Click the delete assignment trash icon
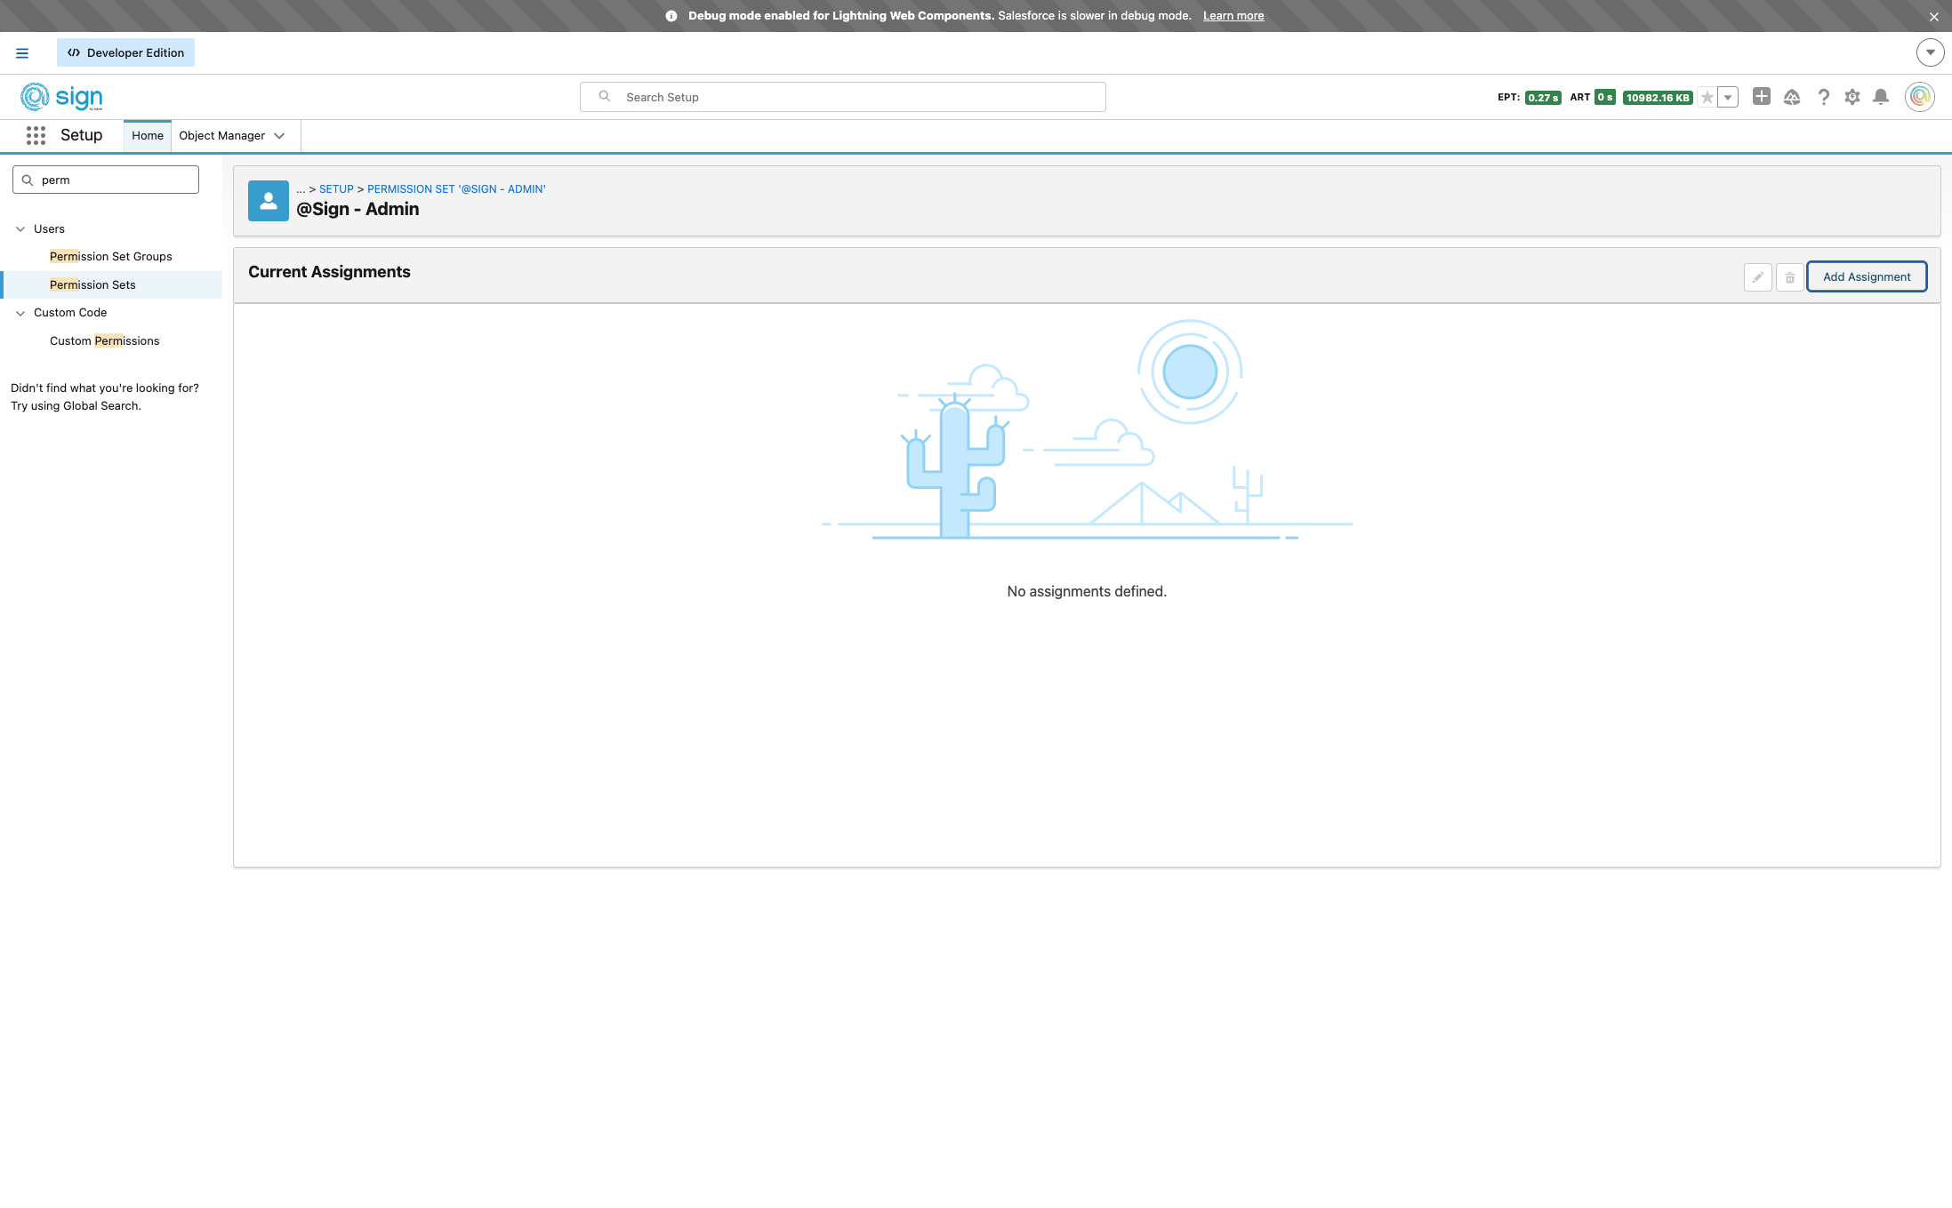The height and width of the screenshot is (1208, 1952). (1789, 277)
